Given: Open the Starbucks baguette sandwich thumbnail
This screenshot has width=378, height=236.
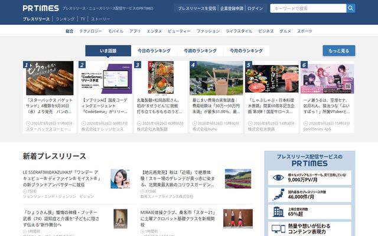Looking at the screenshot, I should [x=50, y=78].
